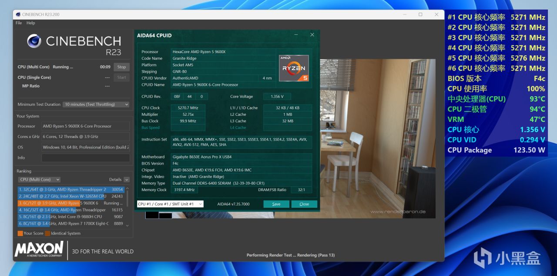The height and width of the screenshot is (276, 557).
Task: Select the Xeon W-3265M ranking row
Action: (x=71, y=196)
